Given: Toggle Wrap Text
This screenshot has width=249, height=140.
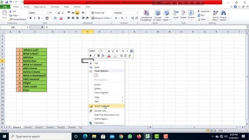Looking at the screenshot, I should click(x=98, y=13).
